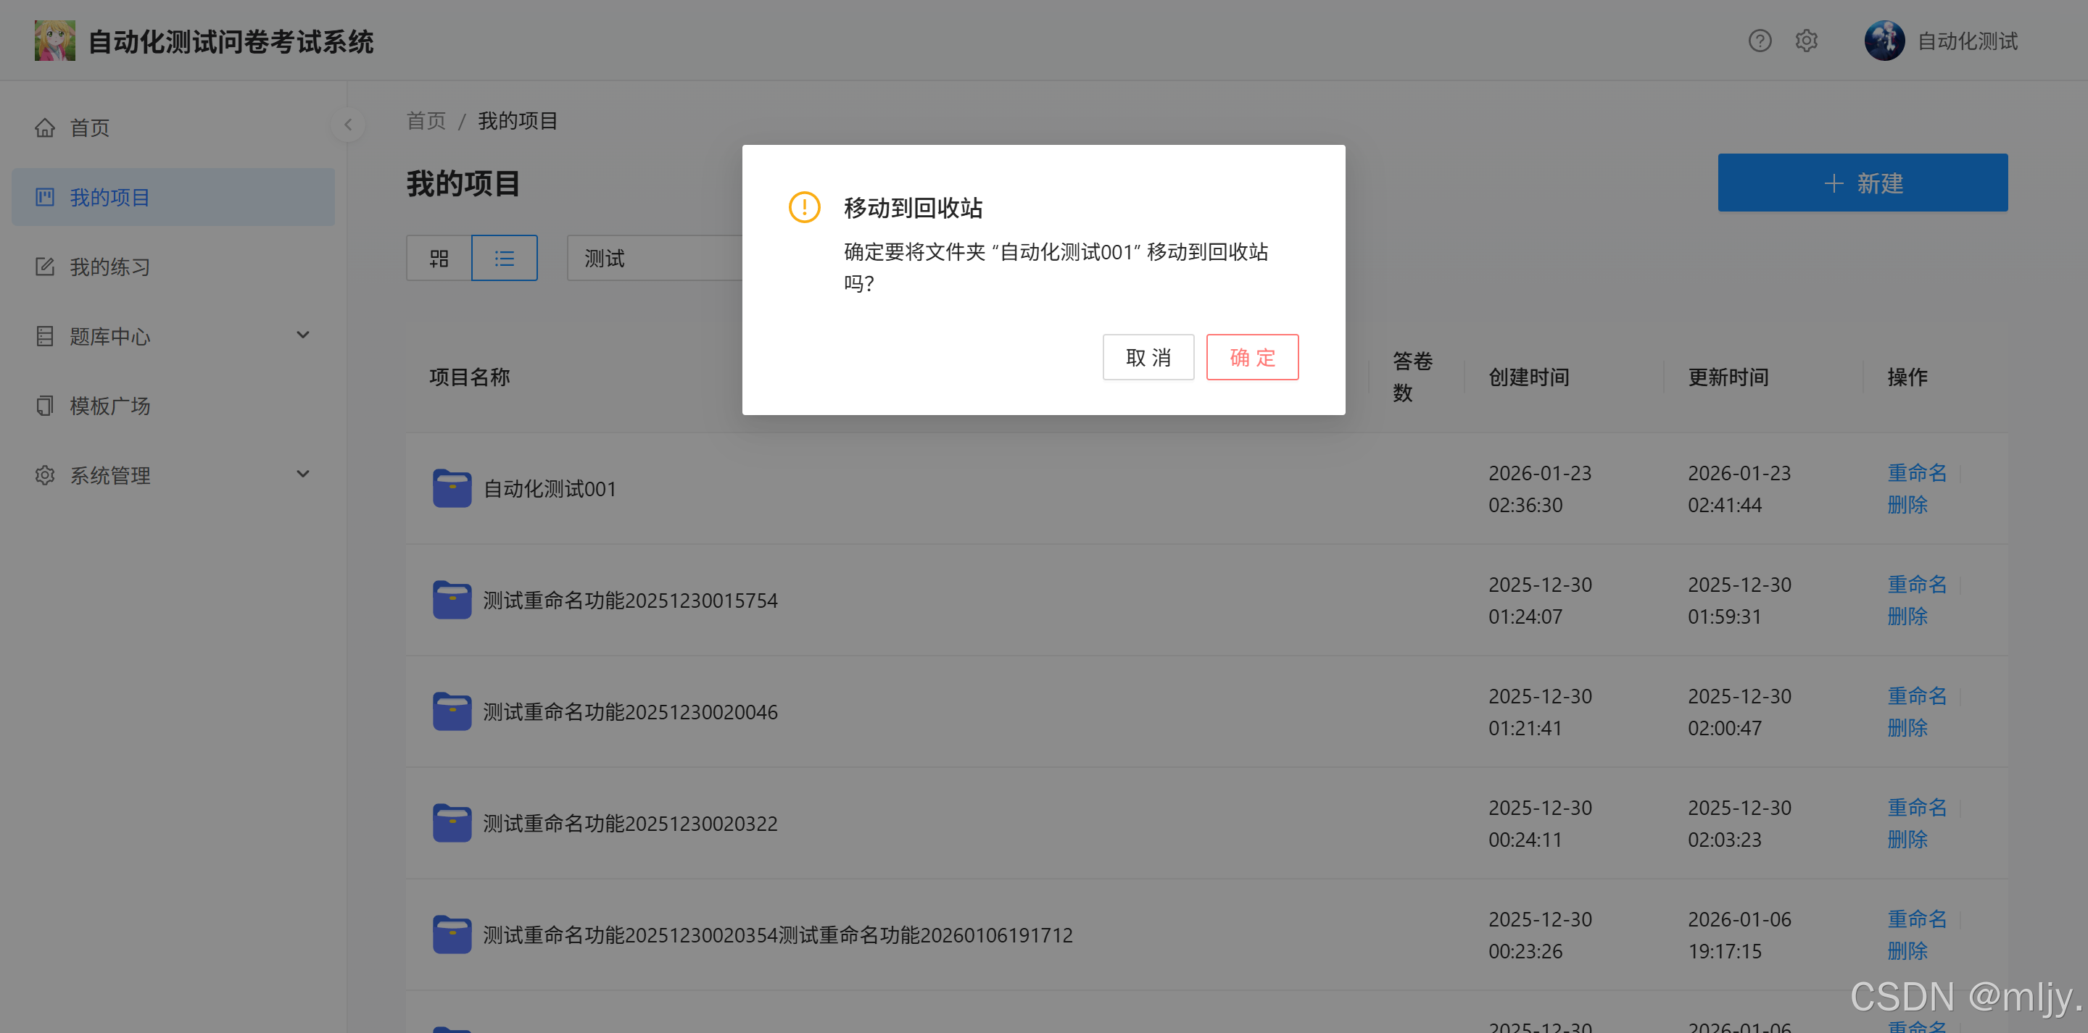Click the warning icon in dialog

[804, 207]
